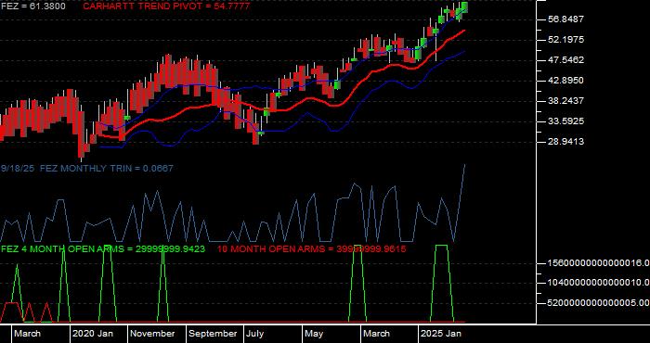The image size is (650, 343).
Task: Select the 47.5462 price axis value
Action: pyautogui.click(x=565, y=60)
